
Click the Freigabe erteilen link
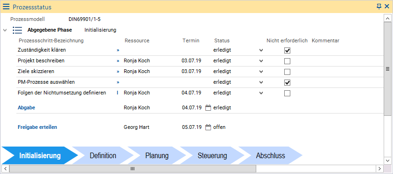[37, 127]
